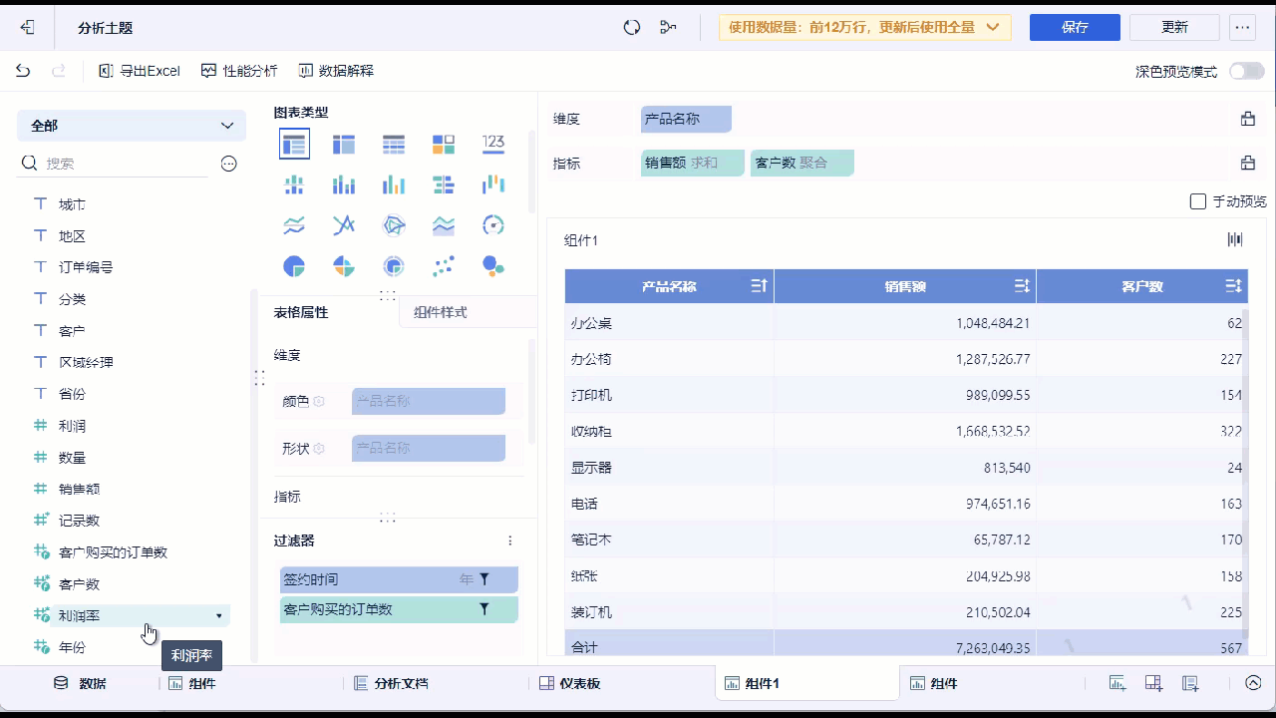Click the 更新 button

pos(1174,28)
